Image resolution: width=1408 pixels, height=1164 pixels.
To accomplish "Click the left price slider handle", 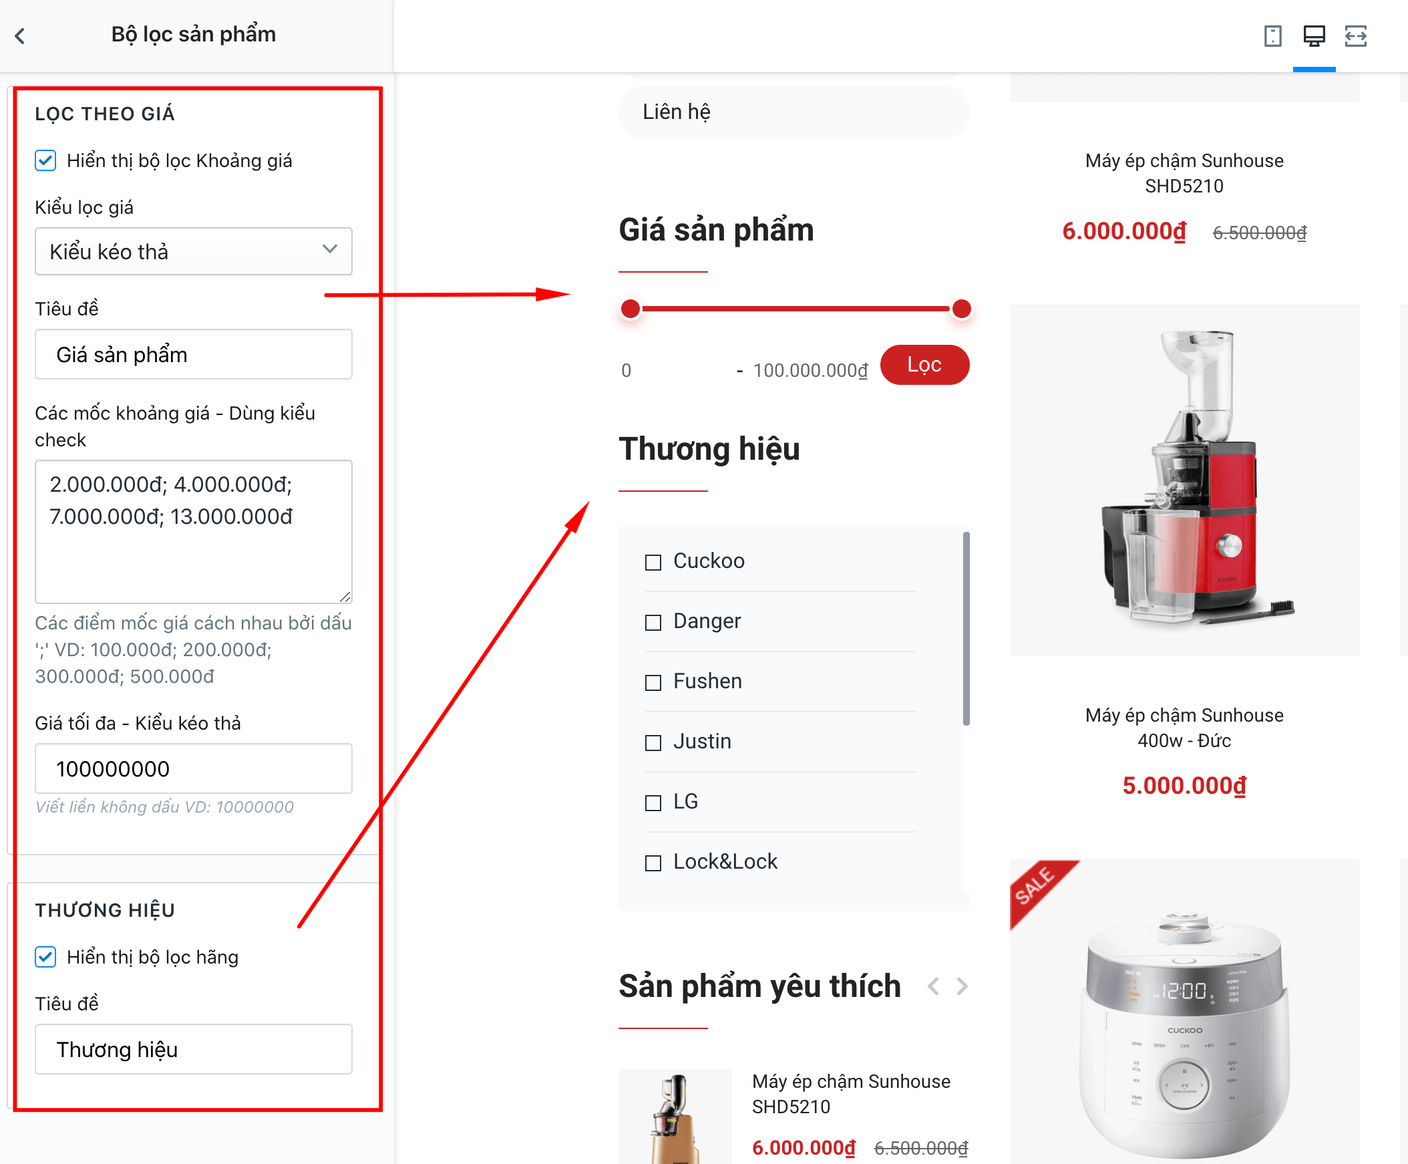I will [630, 309].
